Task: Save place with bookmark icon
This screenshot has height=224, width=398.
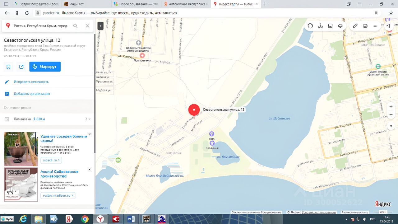Action: pyautogui.click(x=8, y=67)
